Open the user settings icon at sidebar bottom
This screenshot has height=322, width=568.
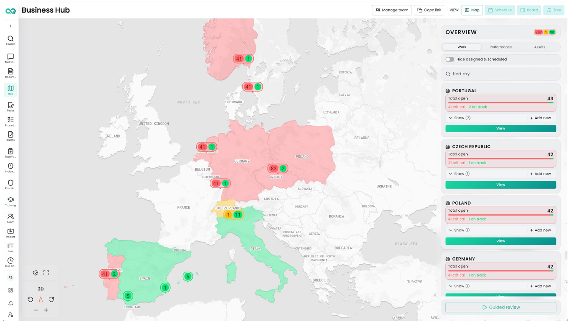pyautogui.click(x=11, y=315)
